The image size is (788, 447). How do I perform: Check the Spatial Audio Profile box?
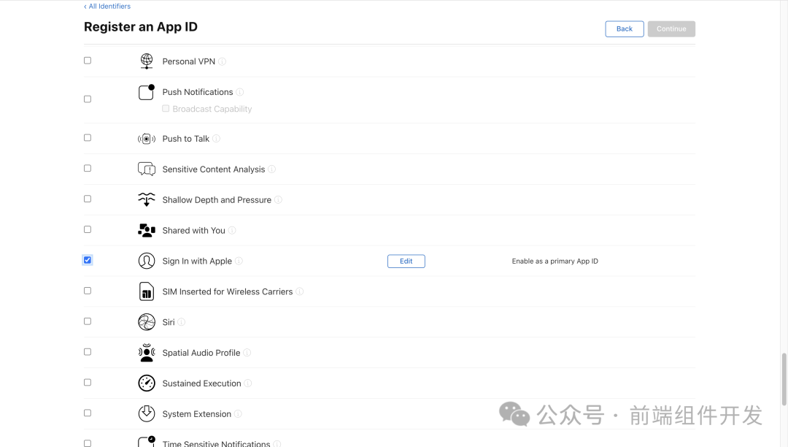pyautogui.click(x=88, y=352)
